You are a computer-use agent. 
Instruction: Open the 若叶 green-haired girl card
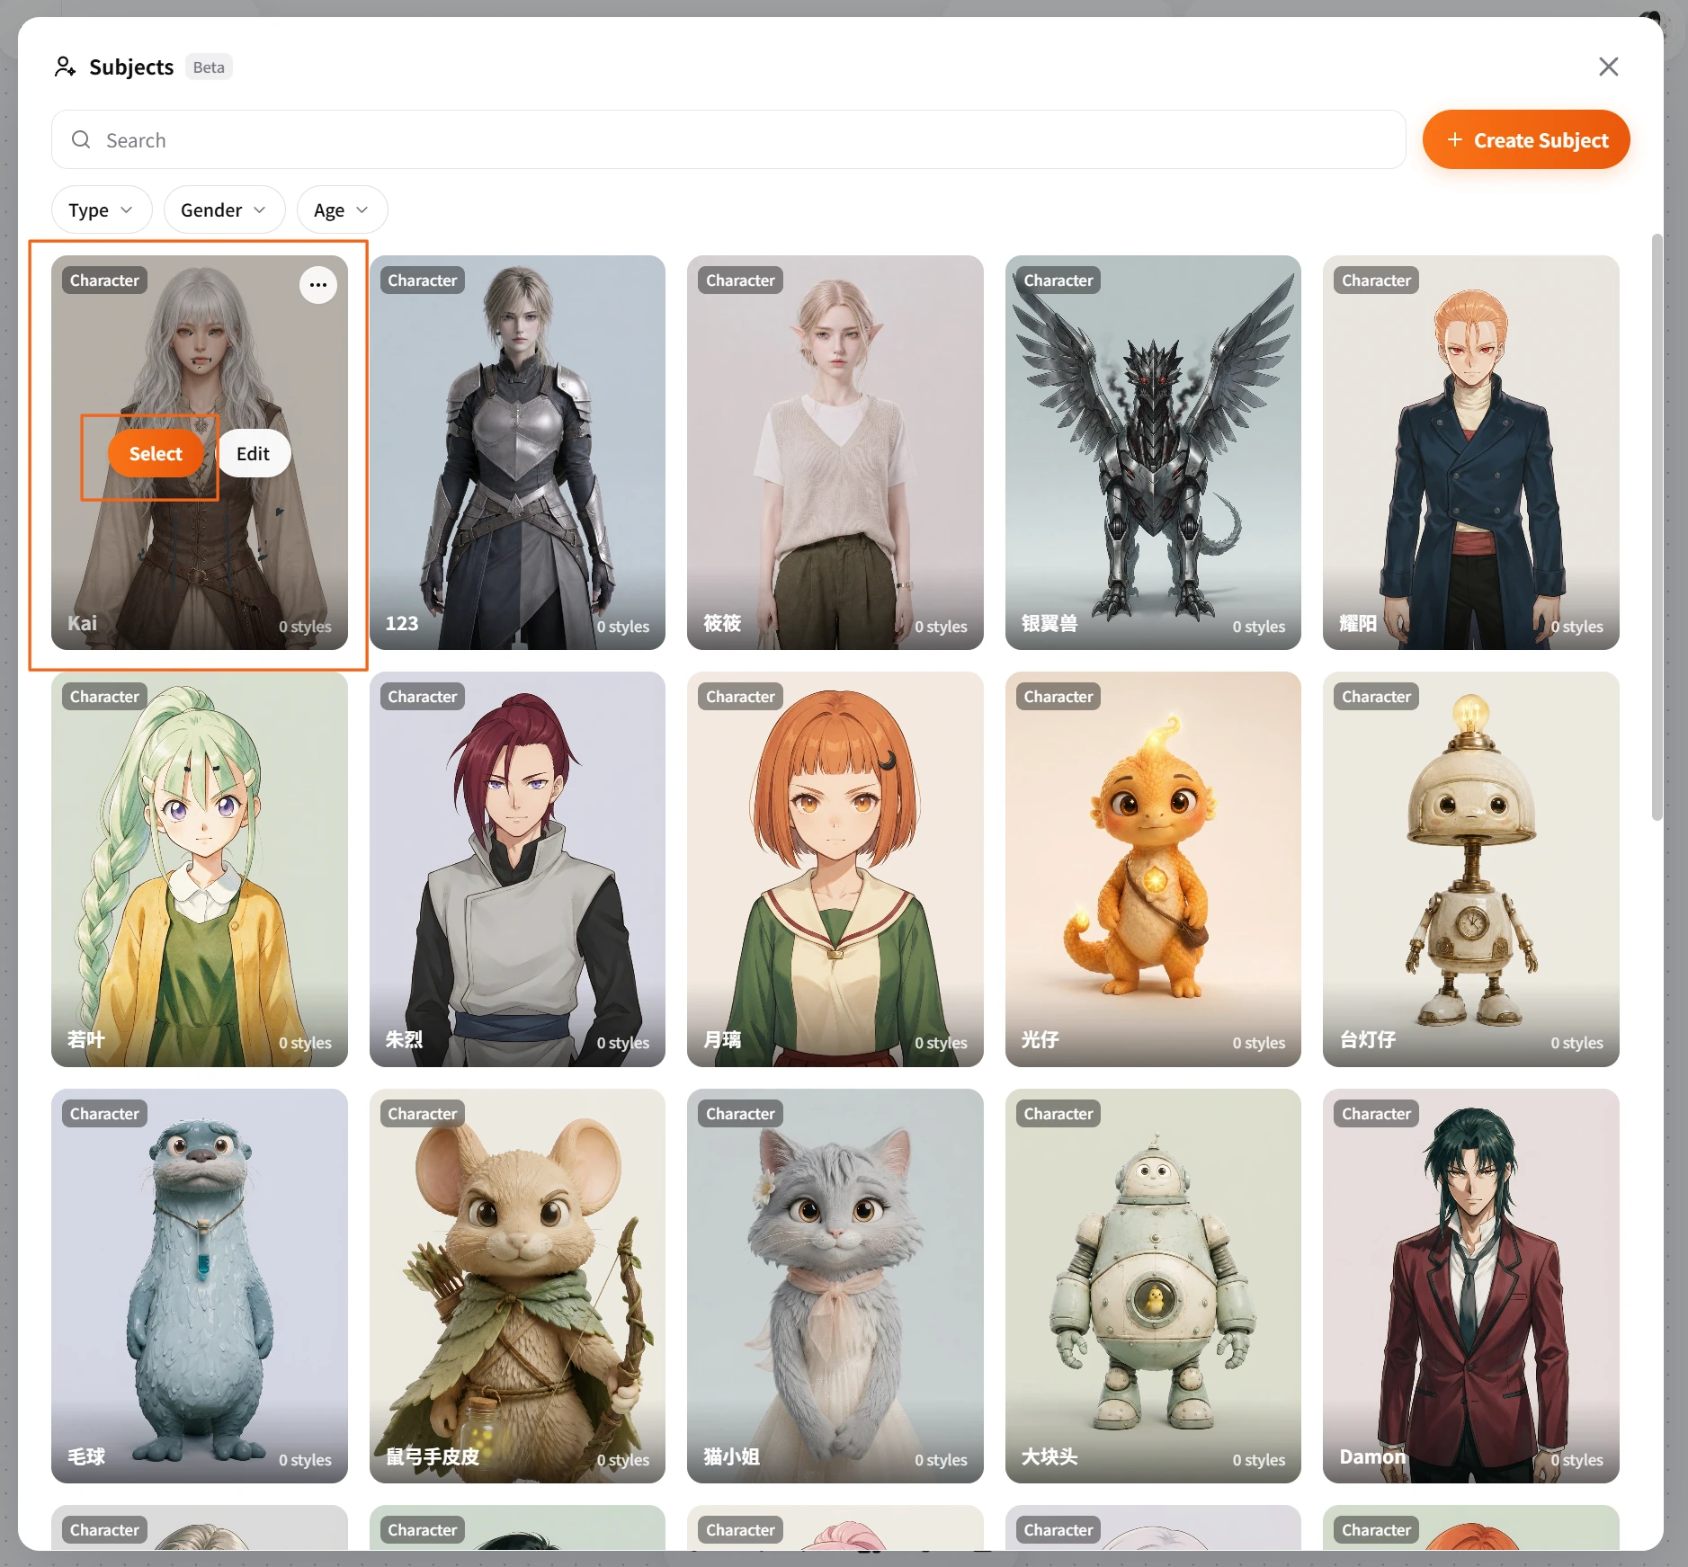(x=200, y=869)
